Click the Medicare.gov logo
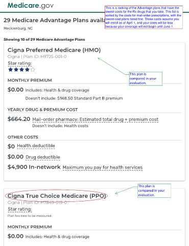189x246 pixels. coord(31,6)
